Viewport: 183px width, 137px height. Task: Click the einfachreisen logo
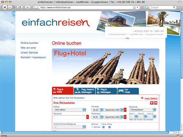[56, 22]
